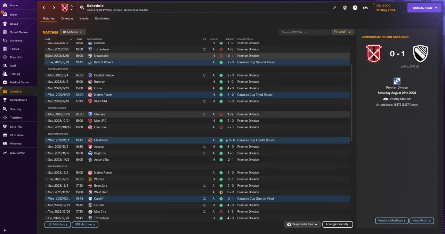The height and width of the screenshot is (234, 445).
Task: Go back with the left arrow
Action: click(x=44, y=8)
